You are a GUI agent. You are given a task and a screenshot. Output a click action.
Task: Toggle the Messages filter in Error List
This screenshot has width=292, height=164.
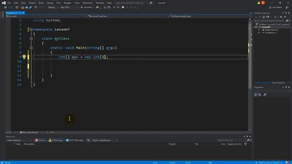75,140
